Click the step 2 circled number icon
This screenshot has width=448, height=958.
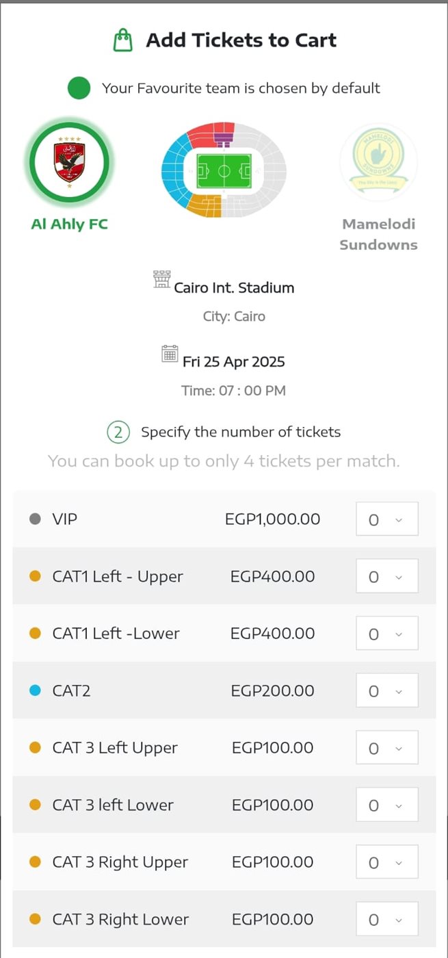point(118,432)
